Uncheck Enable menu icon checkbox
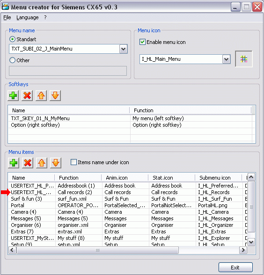Viewport: 264px width, 275px height. click(142, 42)
